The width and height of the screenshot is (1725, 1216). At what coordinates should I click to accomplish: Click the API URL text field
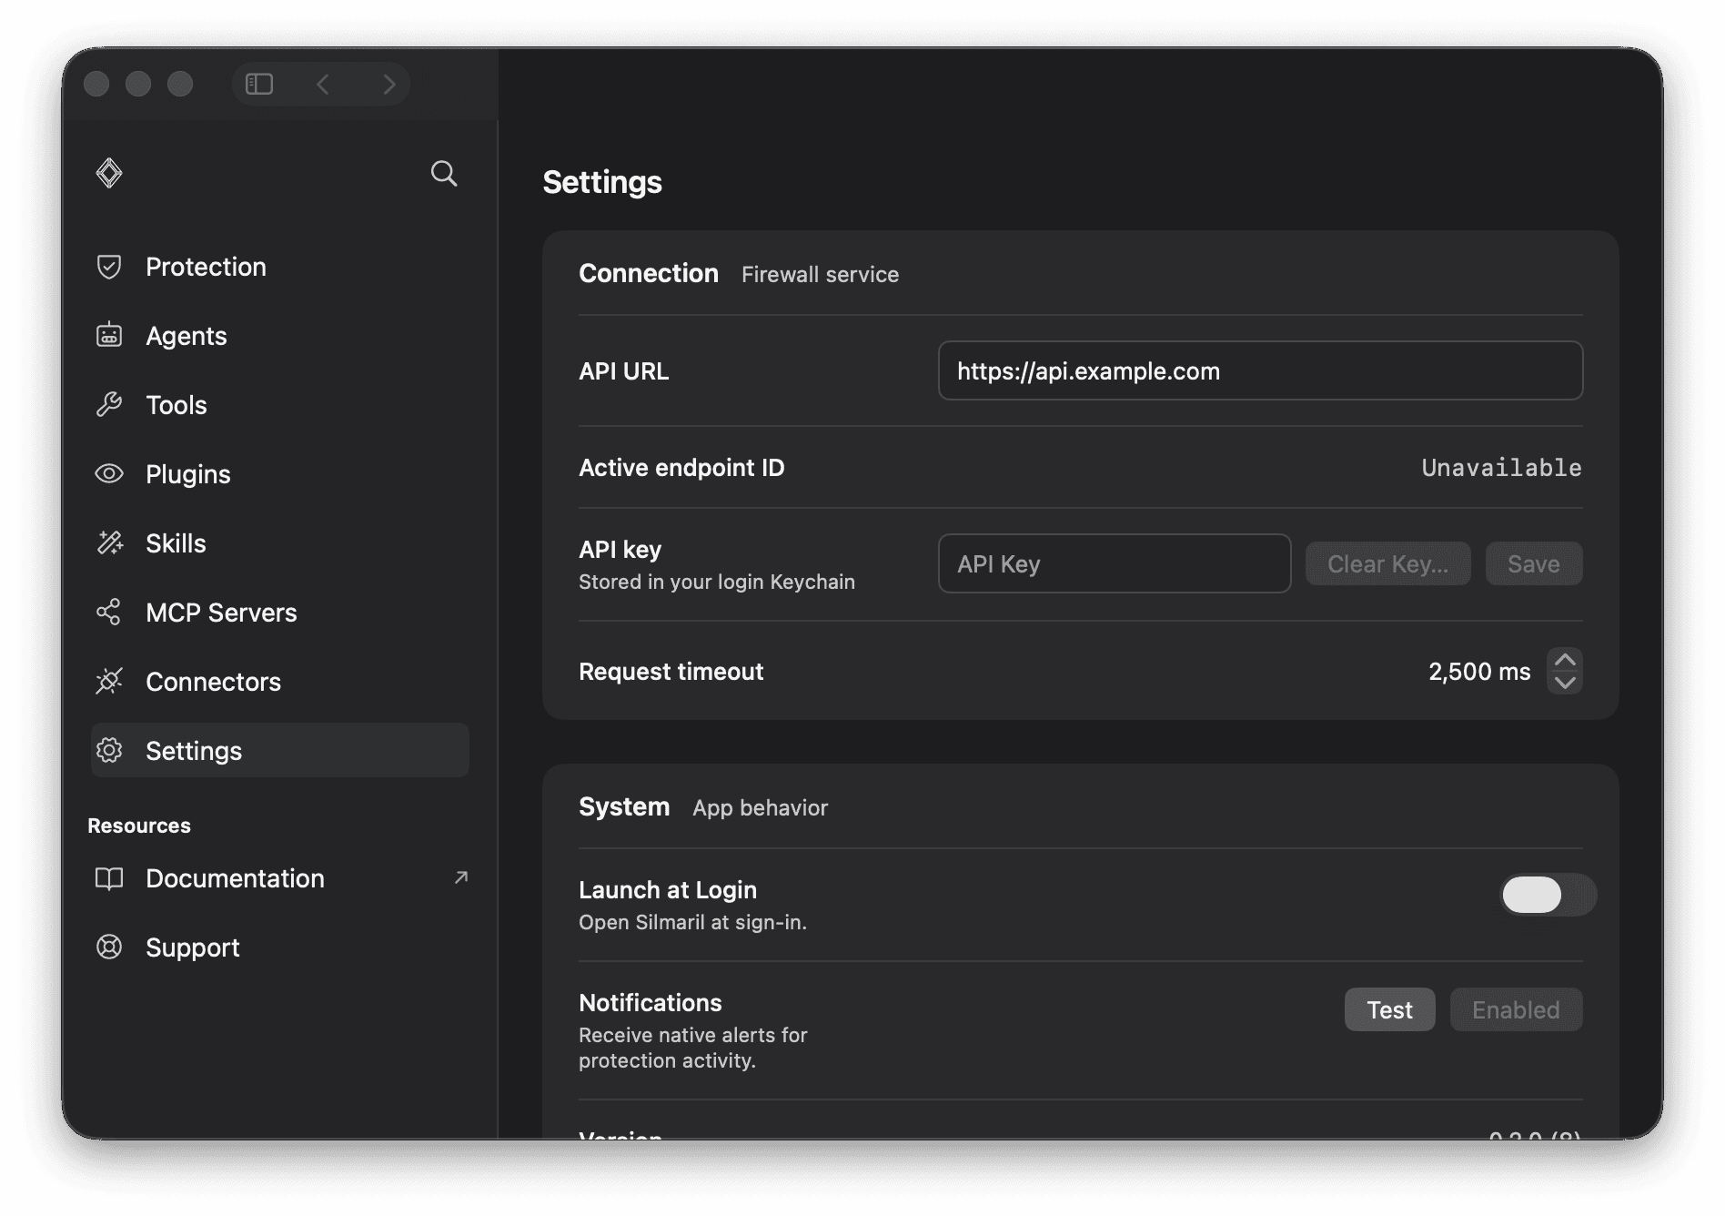(1260, 370)
